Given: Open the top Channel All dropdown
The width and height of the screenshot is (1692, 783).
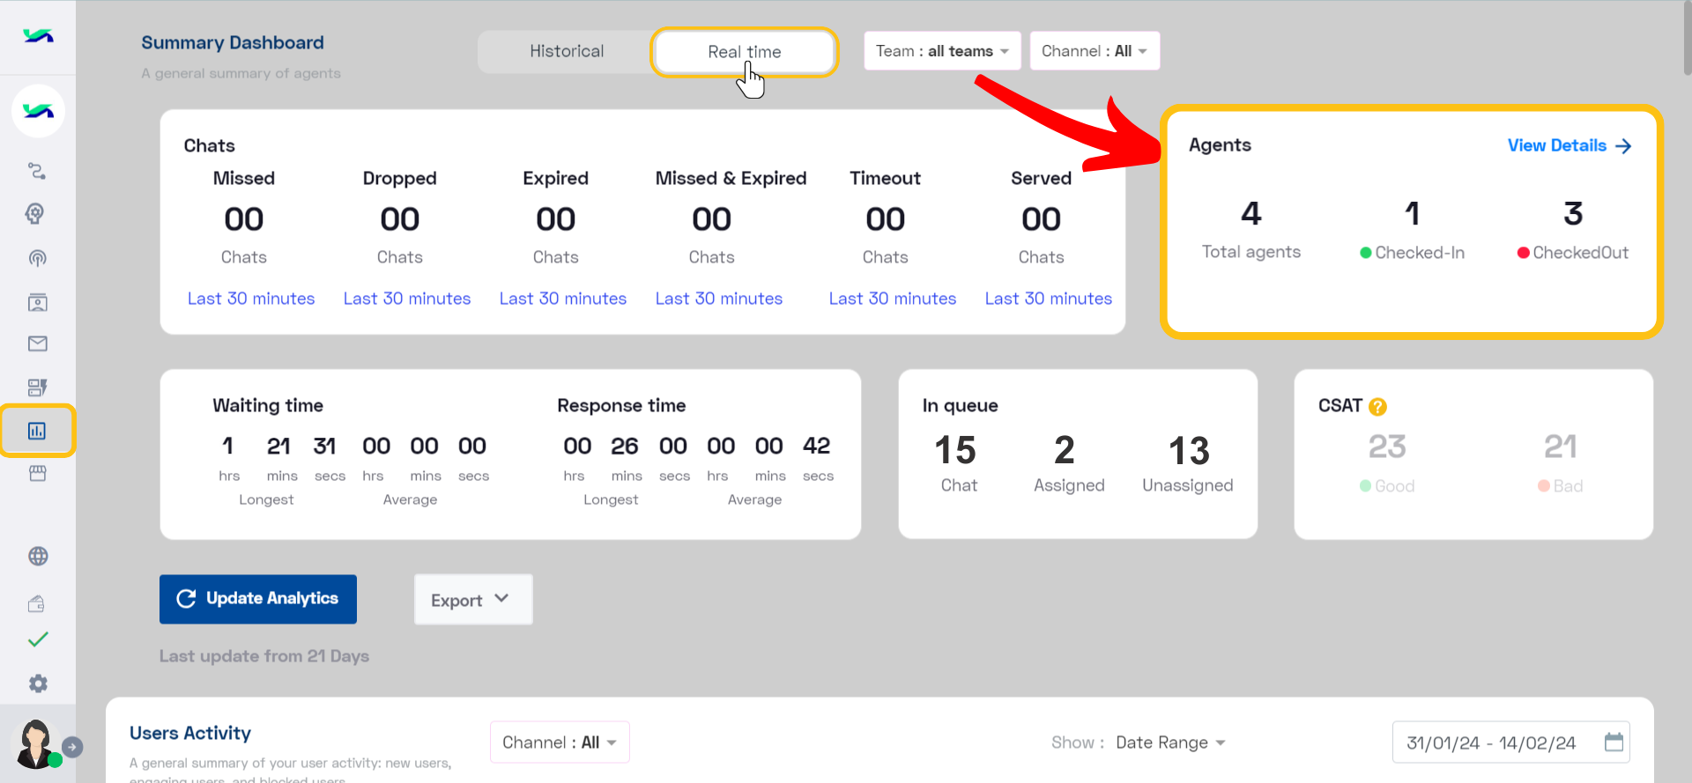Looking at the screenshot, I should tap(1095, 51).
